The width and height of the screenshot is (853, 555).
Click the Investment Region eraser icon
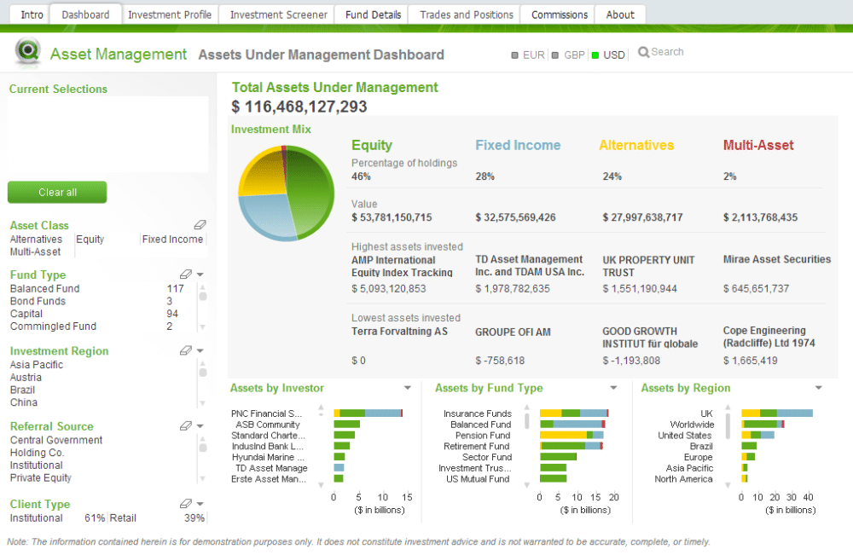pos(186,350)
